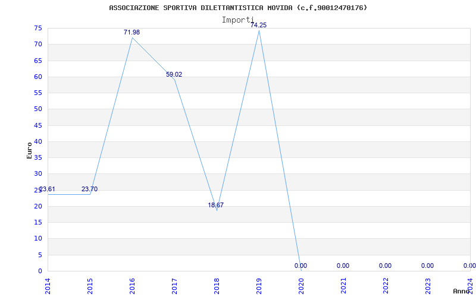Select the 74.25 peak data label
Image resolution: width=476 pixels, height=297 pixels.
pyautogui.click(x=258, y=25)
